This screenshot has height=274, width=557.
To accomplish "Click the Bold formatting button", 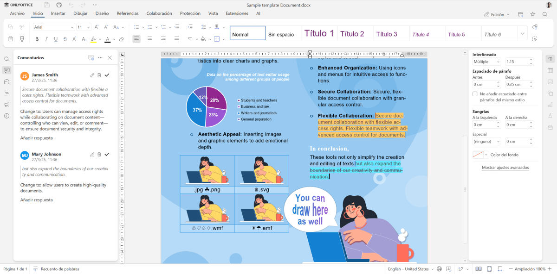I will click(38, 39).
